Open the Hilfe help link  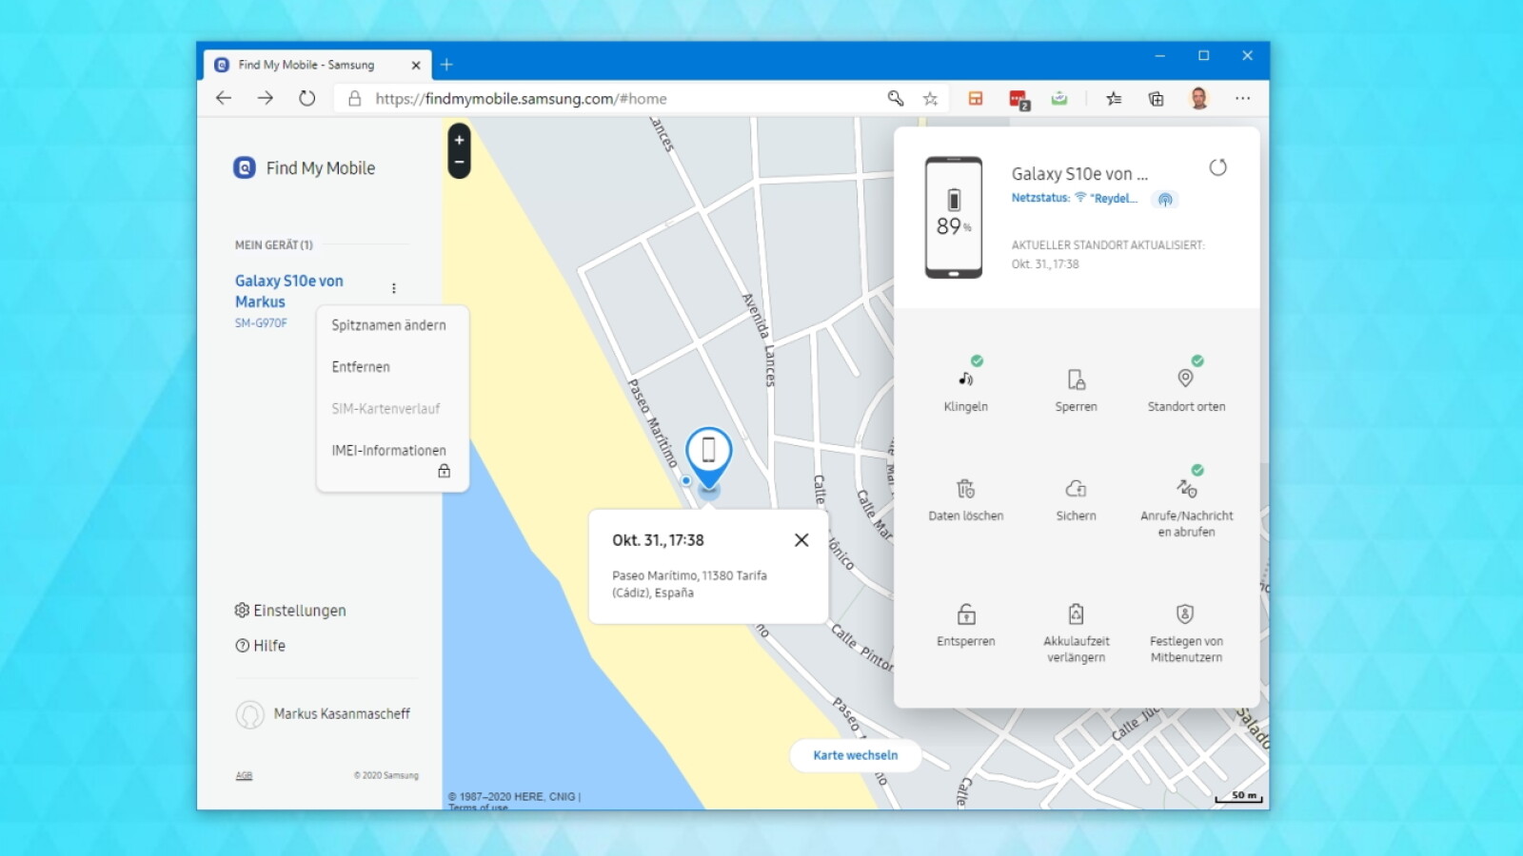click(x=260, y=646)
